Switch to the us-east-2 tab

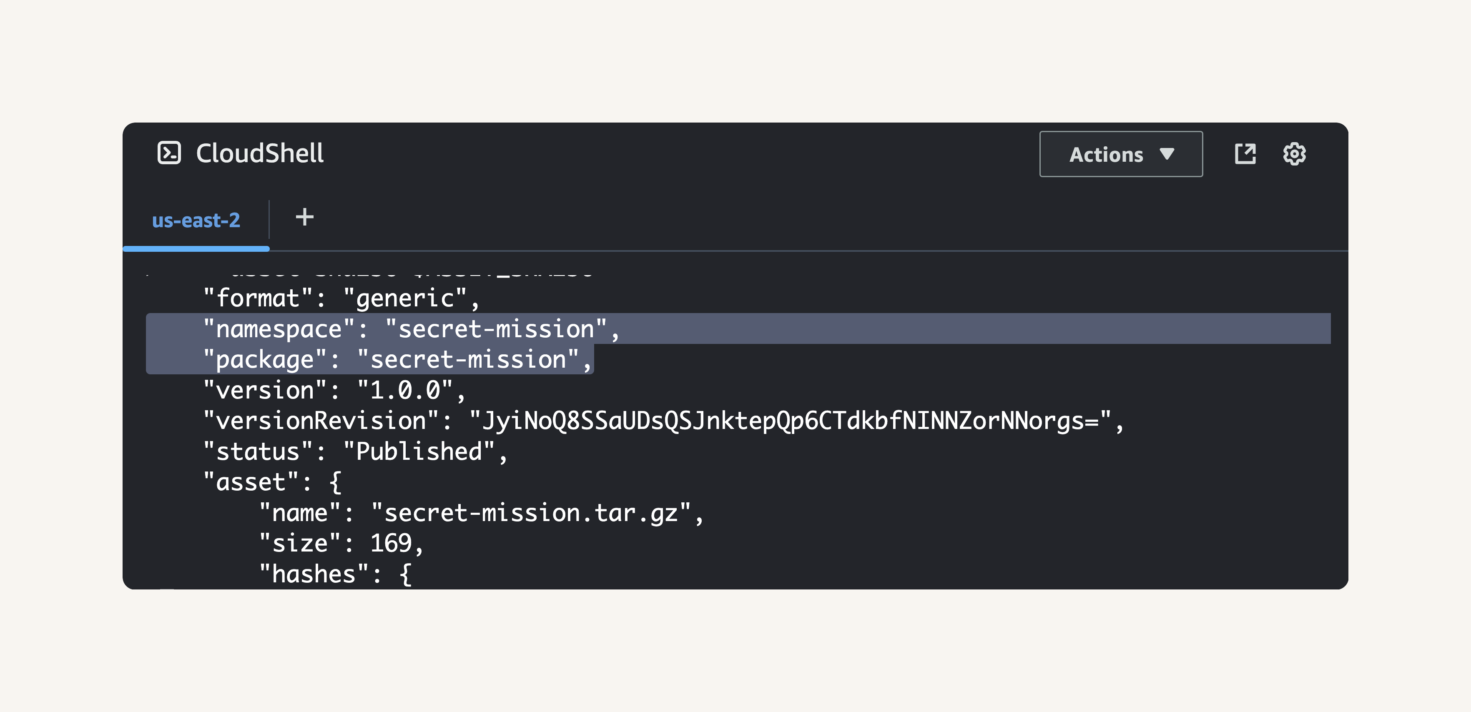pyautogui.click(x=196, y=221)
